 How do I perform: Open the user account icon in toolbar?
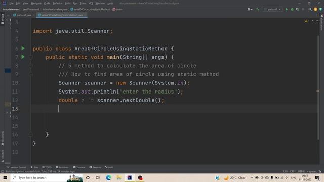[x=250, y=9]
